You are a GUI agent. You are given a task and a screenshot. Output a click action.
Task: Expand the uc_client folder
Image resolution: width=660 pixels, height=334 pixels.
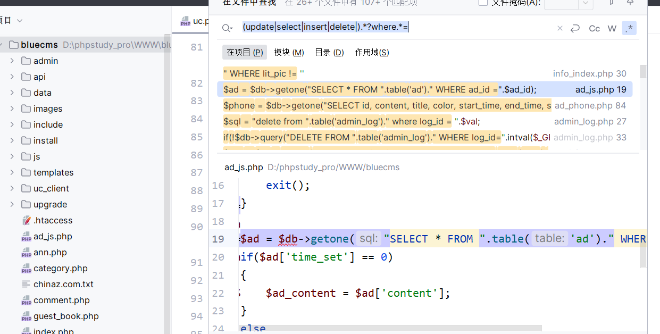pos(12,188)
